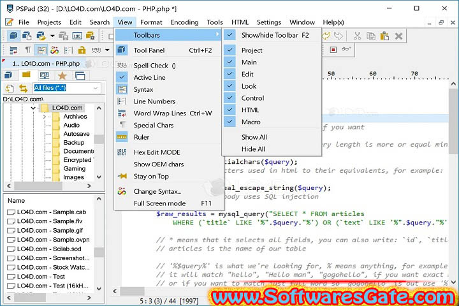Click the save project icon
The width and height of the screenshot is (459, 306).
pyautogui.click(x=63, y=36)
